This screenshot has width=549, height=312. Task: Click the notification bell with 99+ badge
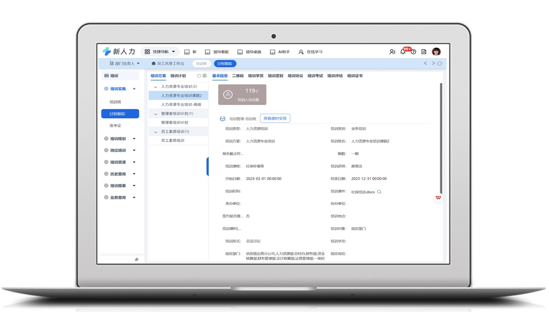[403, 52]
